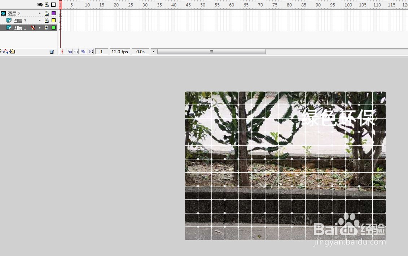Viewport: 408px width, 256px height.
Task: Select the keyframe of 图层 2
Action: pyautogui.click(x=60, y=13)
